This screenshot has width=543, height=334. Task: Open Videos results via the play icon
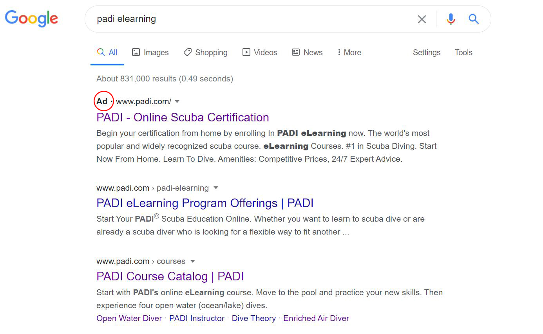pyautogui.click(x=246, y=52)
